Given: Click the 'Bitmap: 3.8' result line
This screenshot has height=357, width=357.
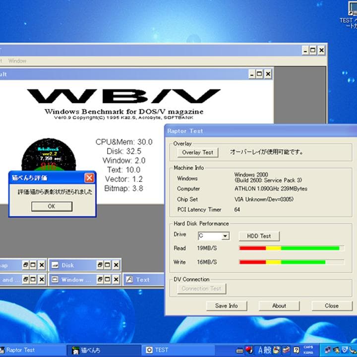Looking at the screenshot, I should tap(123, 188).
